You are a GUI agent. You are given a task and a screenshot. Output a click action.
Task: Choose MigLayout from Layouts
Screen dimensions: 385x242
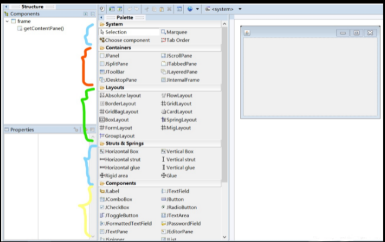point(176,128)
